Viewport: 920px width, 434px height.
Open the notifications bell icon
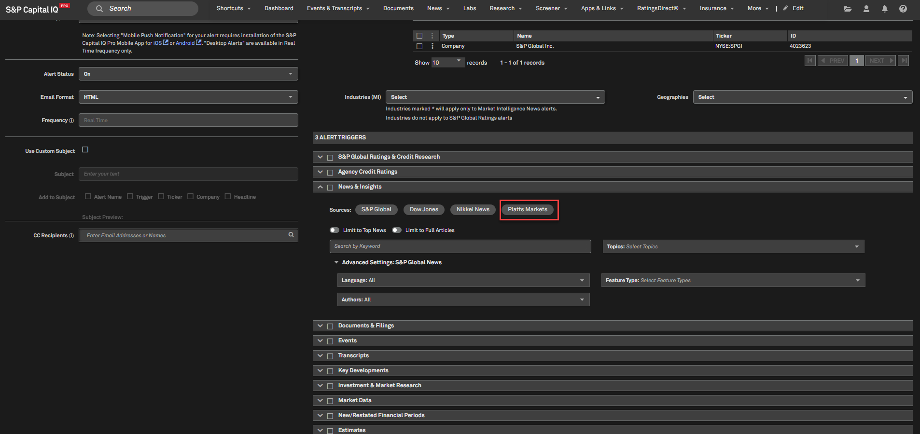click(885, 9)
